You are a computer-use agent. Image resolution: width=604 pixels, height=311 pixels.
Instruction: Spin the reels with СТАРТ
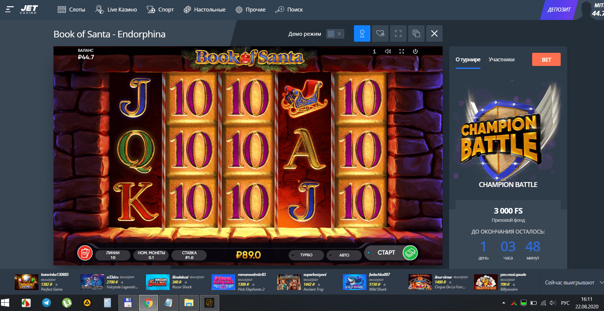click(x=386, y=253)
